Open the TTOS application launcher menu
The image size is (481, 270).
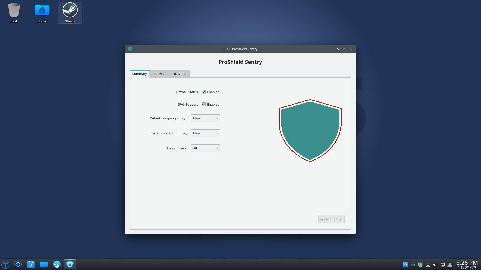pos(5,264)
